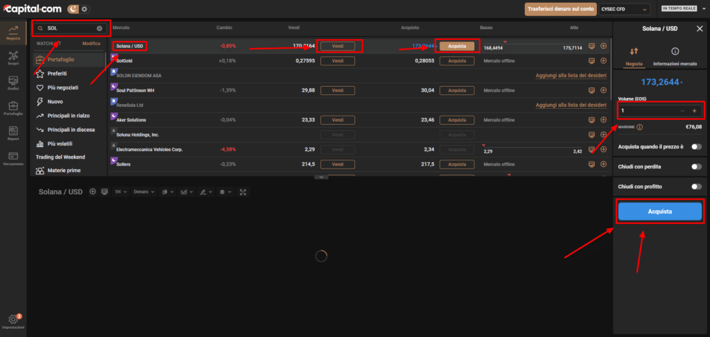Open the Negozia section in sidebar
The height and width of the screenshot is (337, 710).
click(x=12, y=32)
